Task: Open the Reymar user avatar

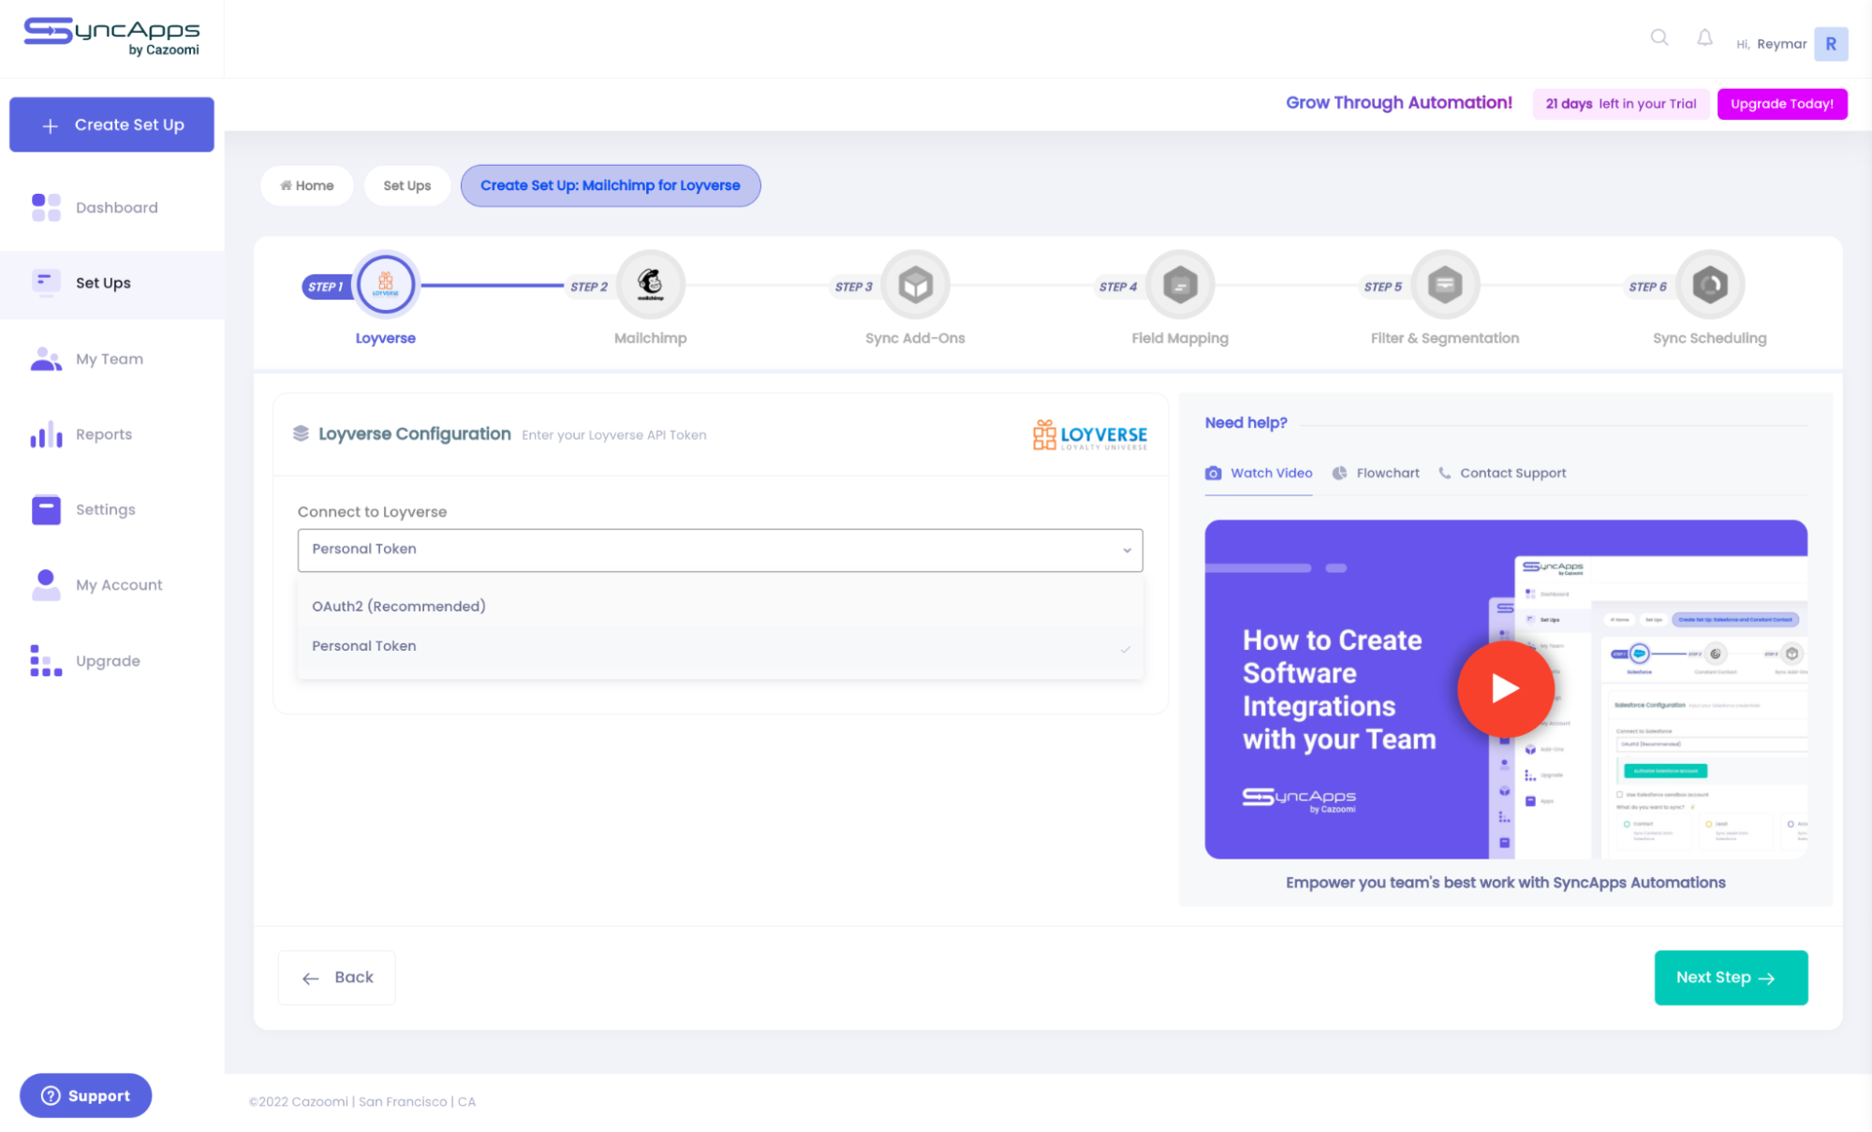Action: (x=1830, y=44)
